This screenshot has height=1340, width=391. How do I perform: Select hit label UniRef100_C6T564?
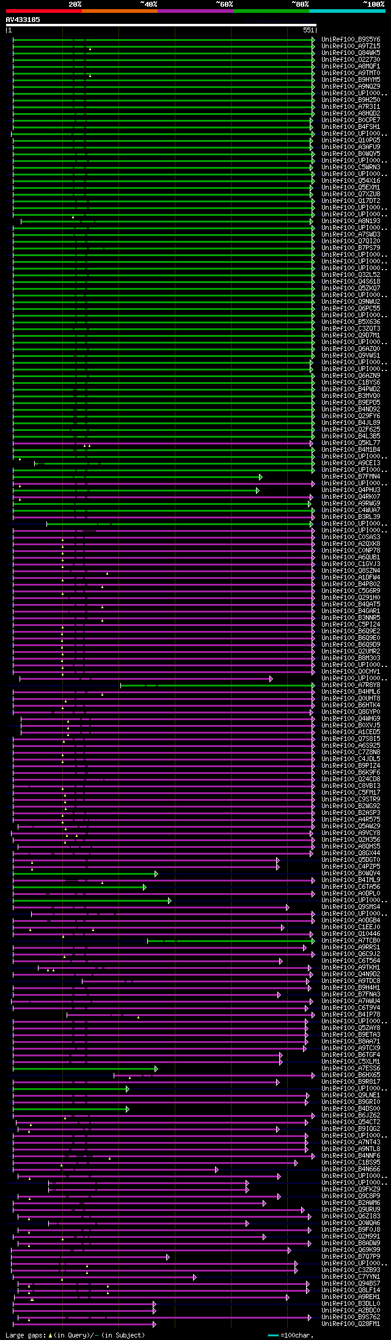(x=351, y=960)
